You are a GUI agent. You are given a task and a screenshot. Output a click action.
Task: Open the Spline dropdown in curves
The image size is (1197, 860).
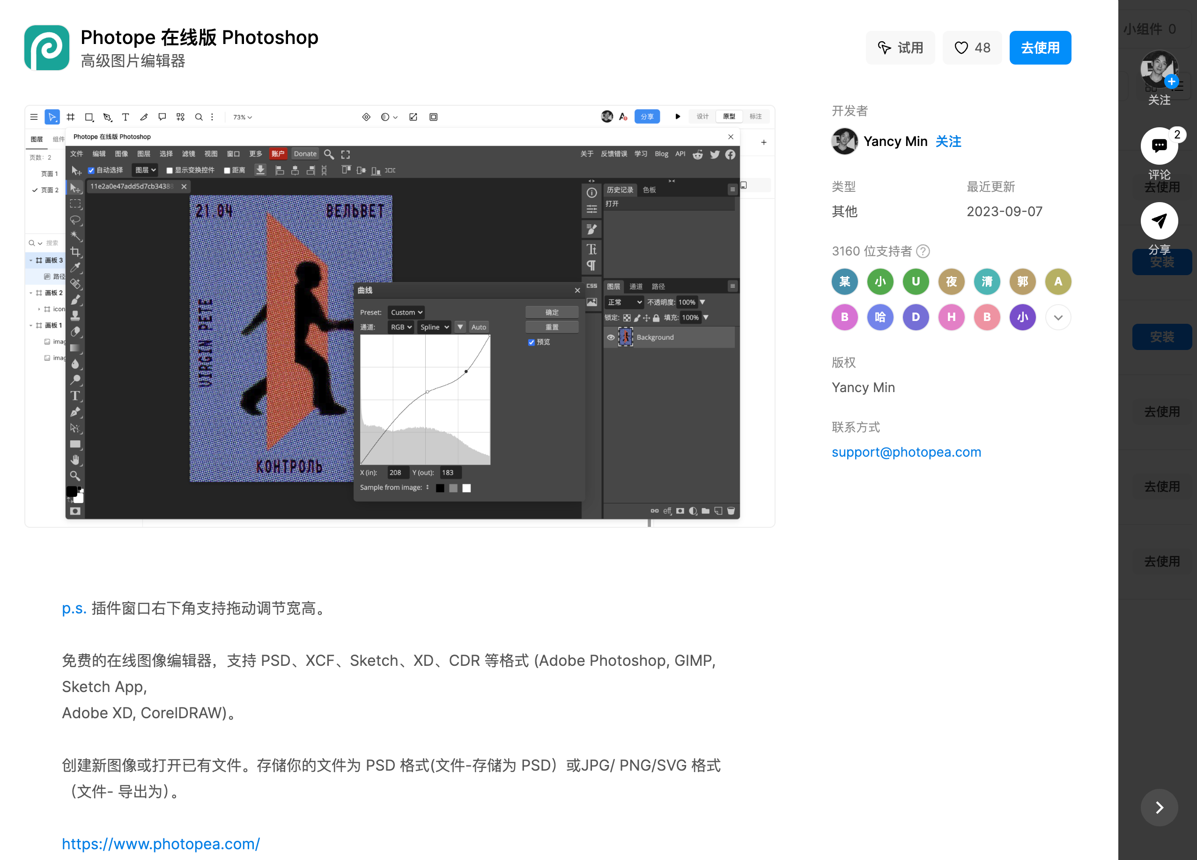(435, 327)
